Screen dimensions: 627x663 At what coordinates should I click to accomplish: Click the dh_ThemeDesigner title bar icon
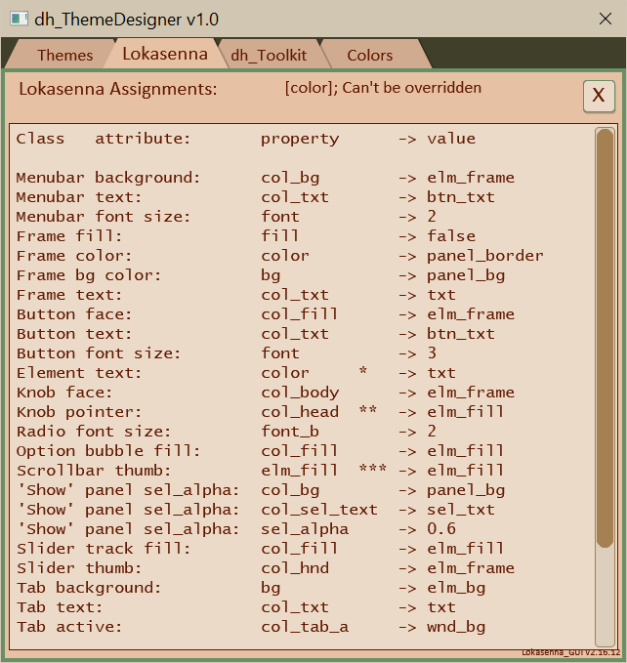click(19, 19)
